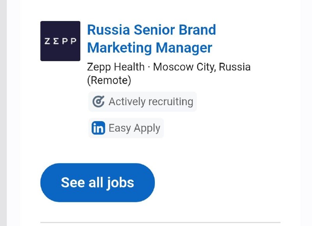Click the gray strip at left edge
312x226 pixels.
click(x=4, y=113)
